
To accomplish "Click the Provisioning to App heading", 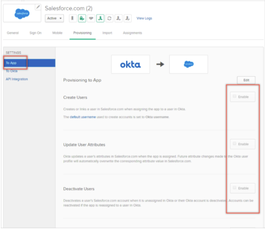I will click(82, 80).
